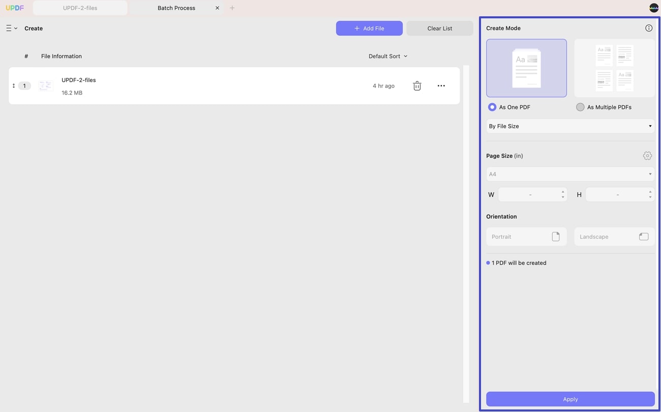Viewport: 661px width, 412px height.
Task: Click the Apply button
Action: [570, 399]
